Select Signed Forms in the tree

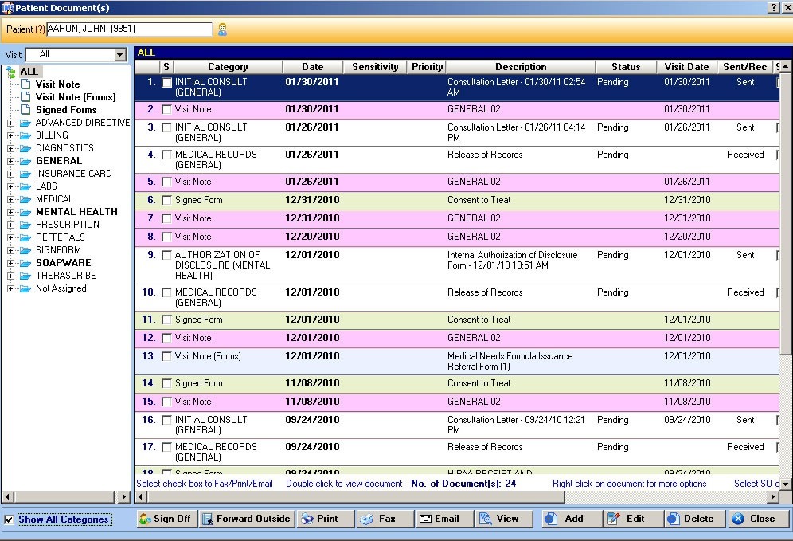(x=65, y=110)
